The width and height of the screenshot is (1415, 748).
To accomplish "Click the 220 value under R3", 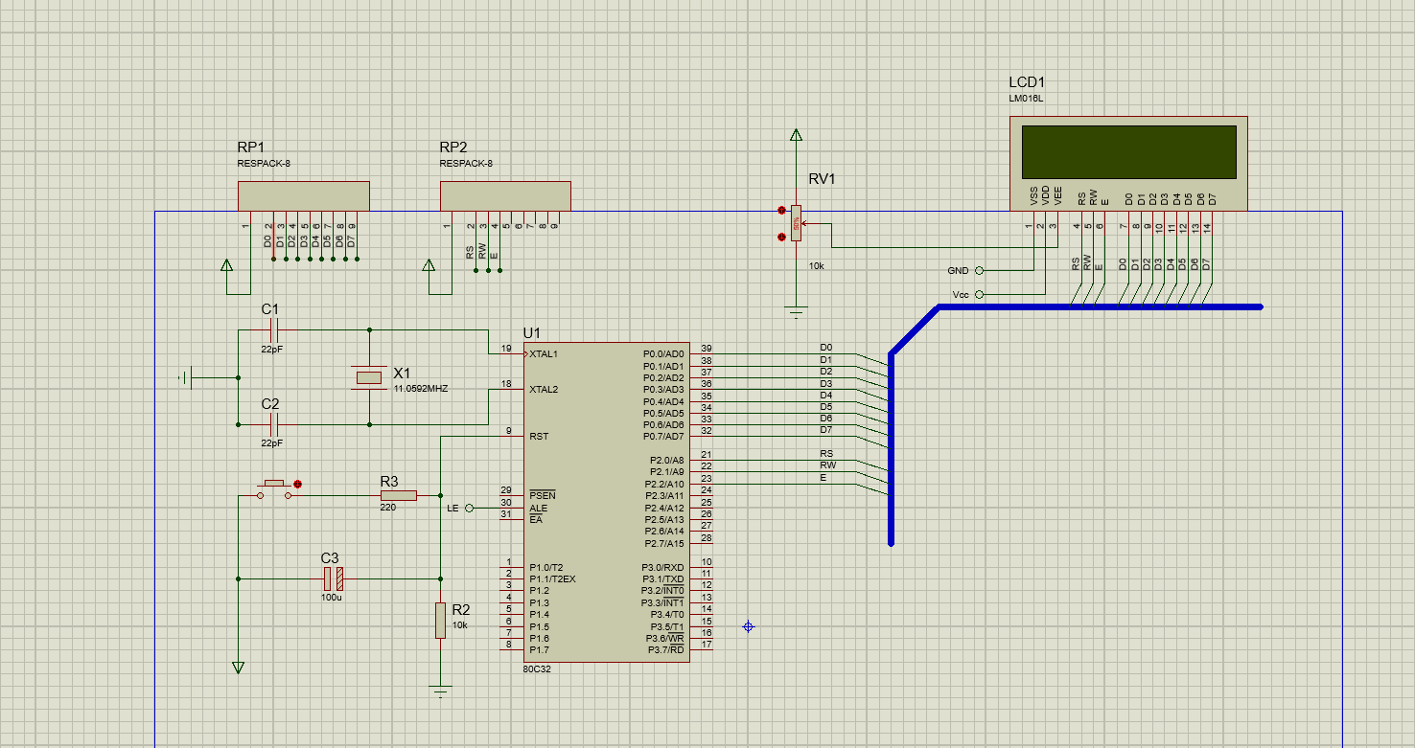I will pos(387,507).
